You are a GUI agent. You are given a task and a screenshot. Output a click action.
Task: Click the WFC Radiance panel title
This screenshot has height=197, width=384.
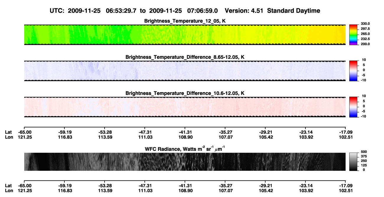(x=185, y=149)
